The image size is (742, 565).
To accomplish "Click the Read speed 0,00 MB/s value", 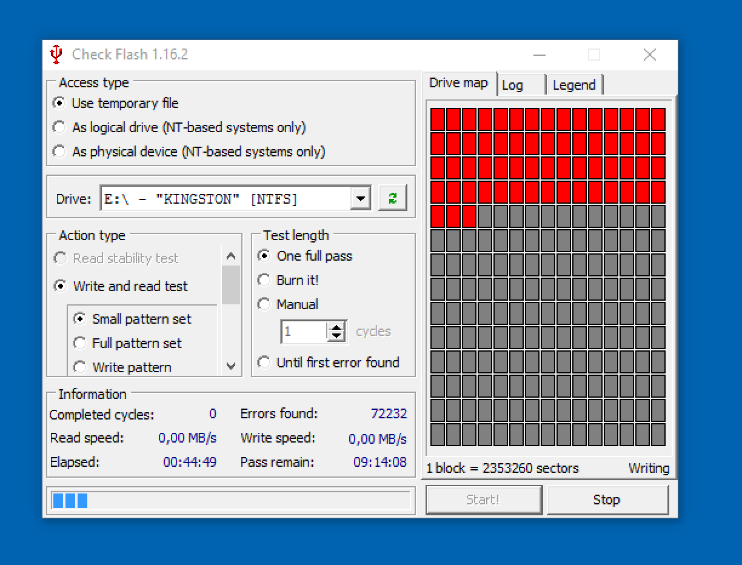I will point(187,438).
